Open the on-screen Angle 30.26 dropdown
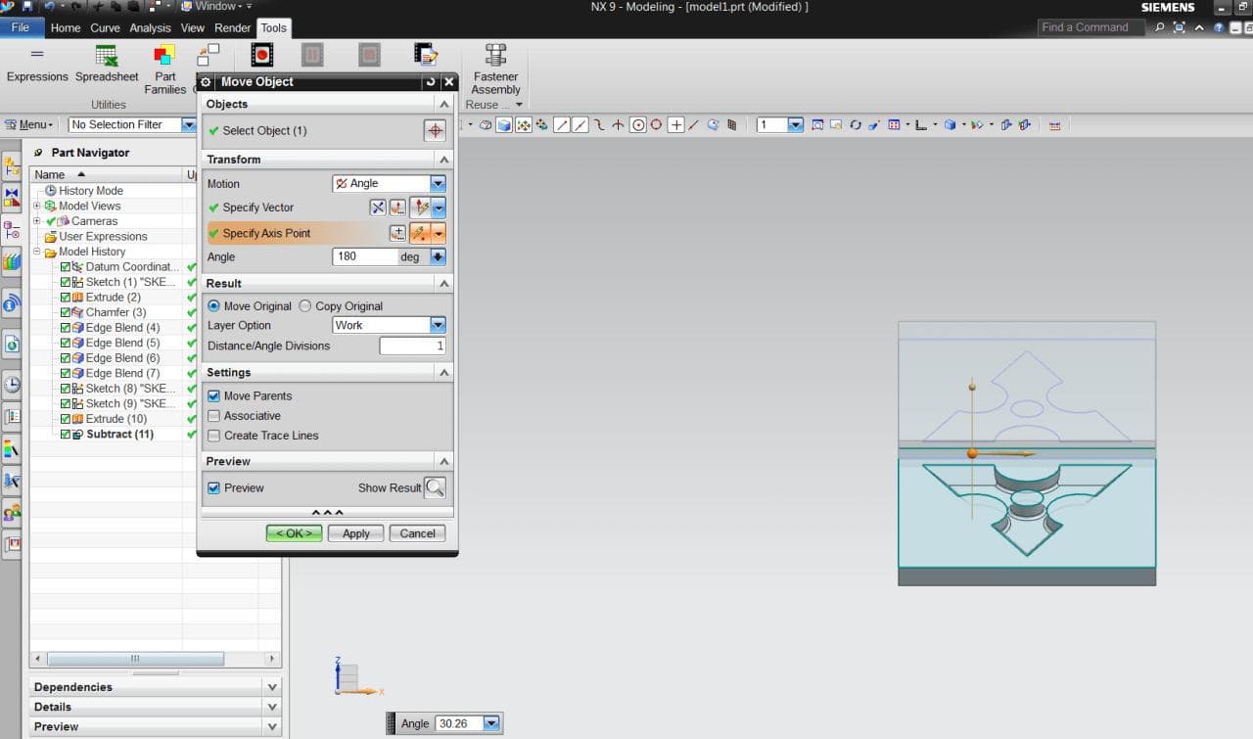This screenshot has width=1253, height=739. coord(491,723)
